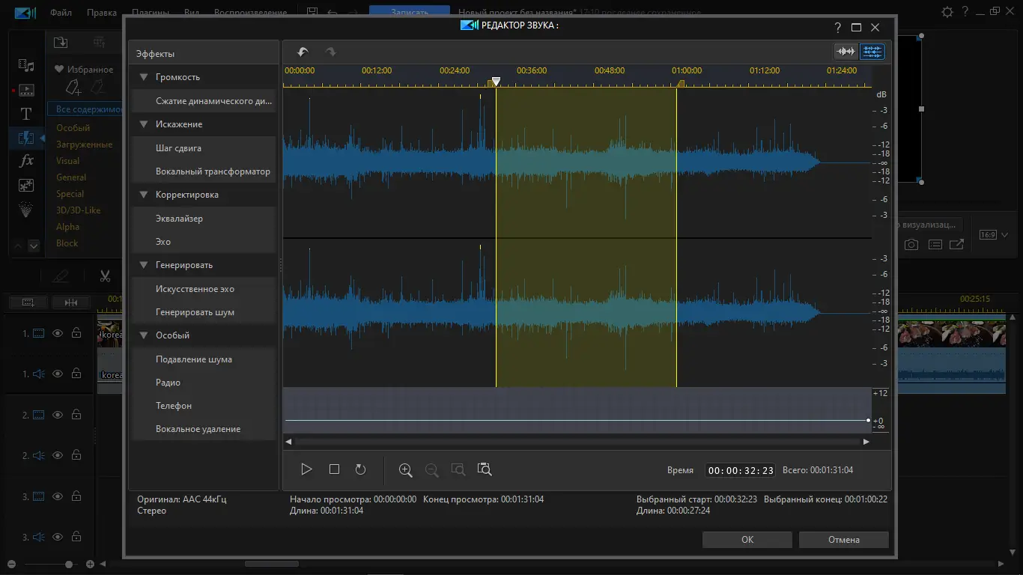The height and width of the screenshot is (575, 1023).
Task: Select the Эквалайзер effect
Action: 179,219
